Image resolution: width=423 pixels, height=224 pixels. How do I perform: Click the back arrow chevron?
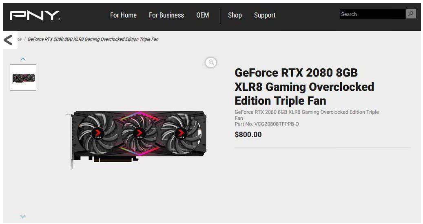[9, 40]
